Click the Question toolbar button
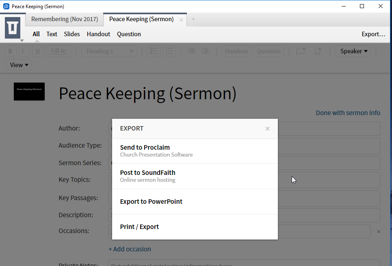Viewport: 392px width, 266px height. point(269,51)
